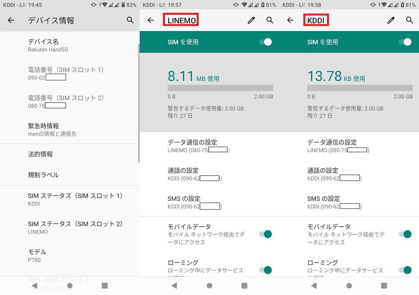Tap LINEMO title in header
The width and height of the screenshot is (419, 295).
[x=182, y=20]
